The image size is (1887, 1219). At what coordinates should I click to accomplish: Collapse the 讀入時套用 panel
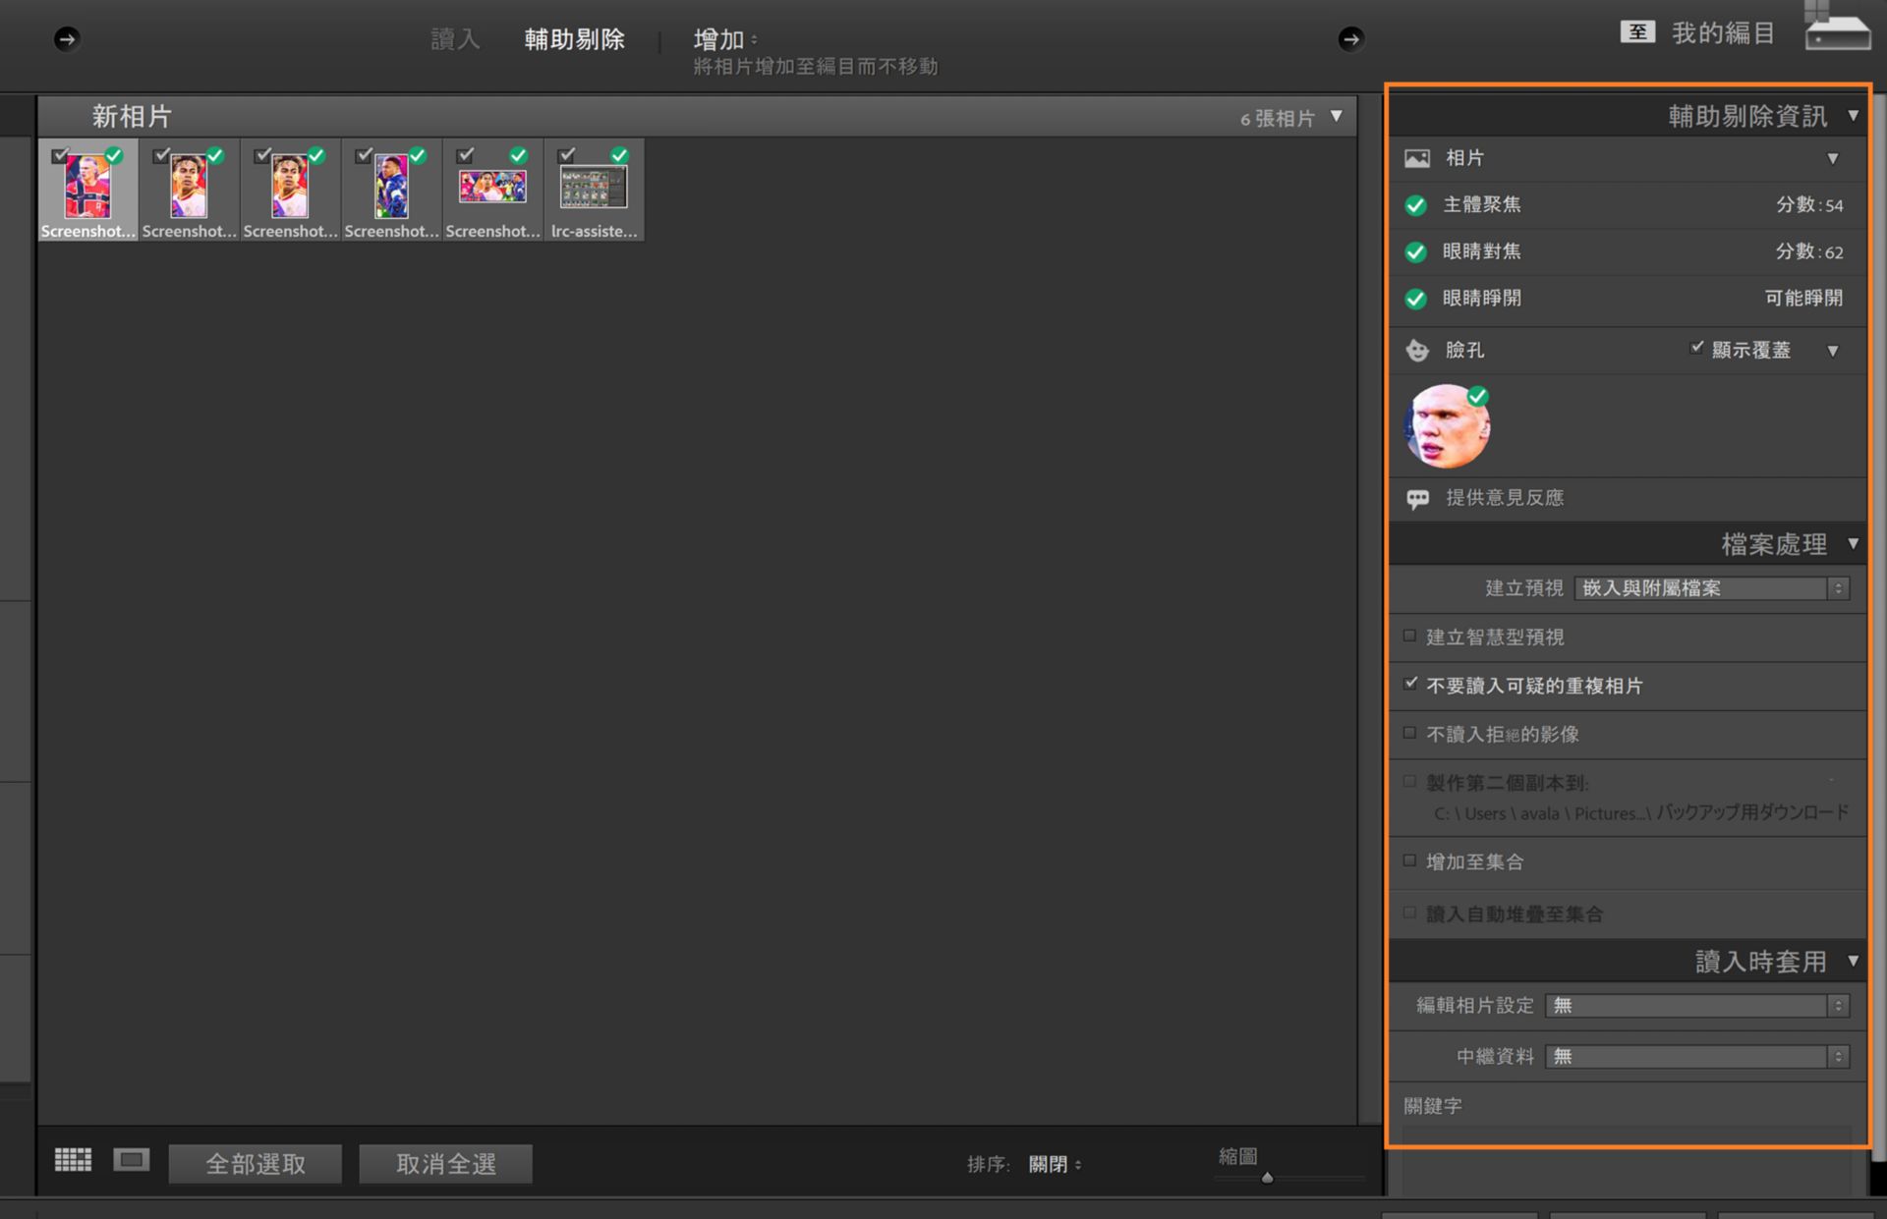pyautogui.click(x=1853, y=961)
